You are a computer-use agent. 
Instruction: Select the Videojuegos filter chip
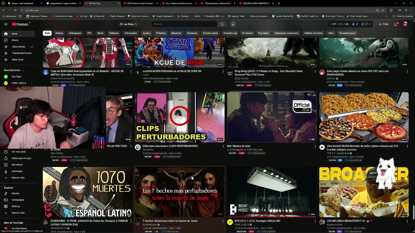point(75,33)
